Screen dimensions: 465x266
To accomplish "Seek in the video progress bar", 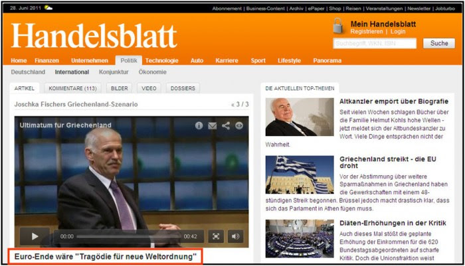I will tap(129, 236).
